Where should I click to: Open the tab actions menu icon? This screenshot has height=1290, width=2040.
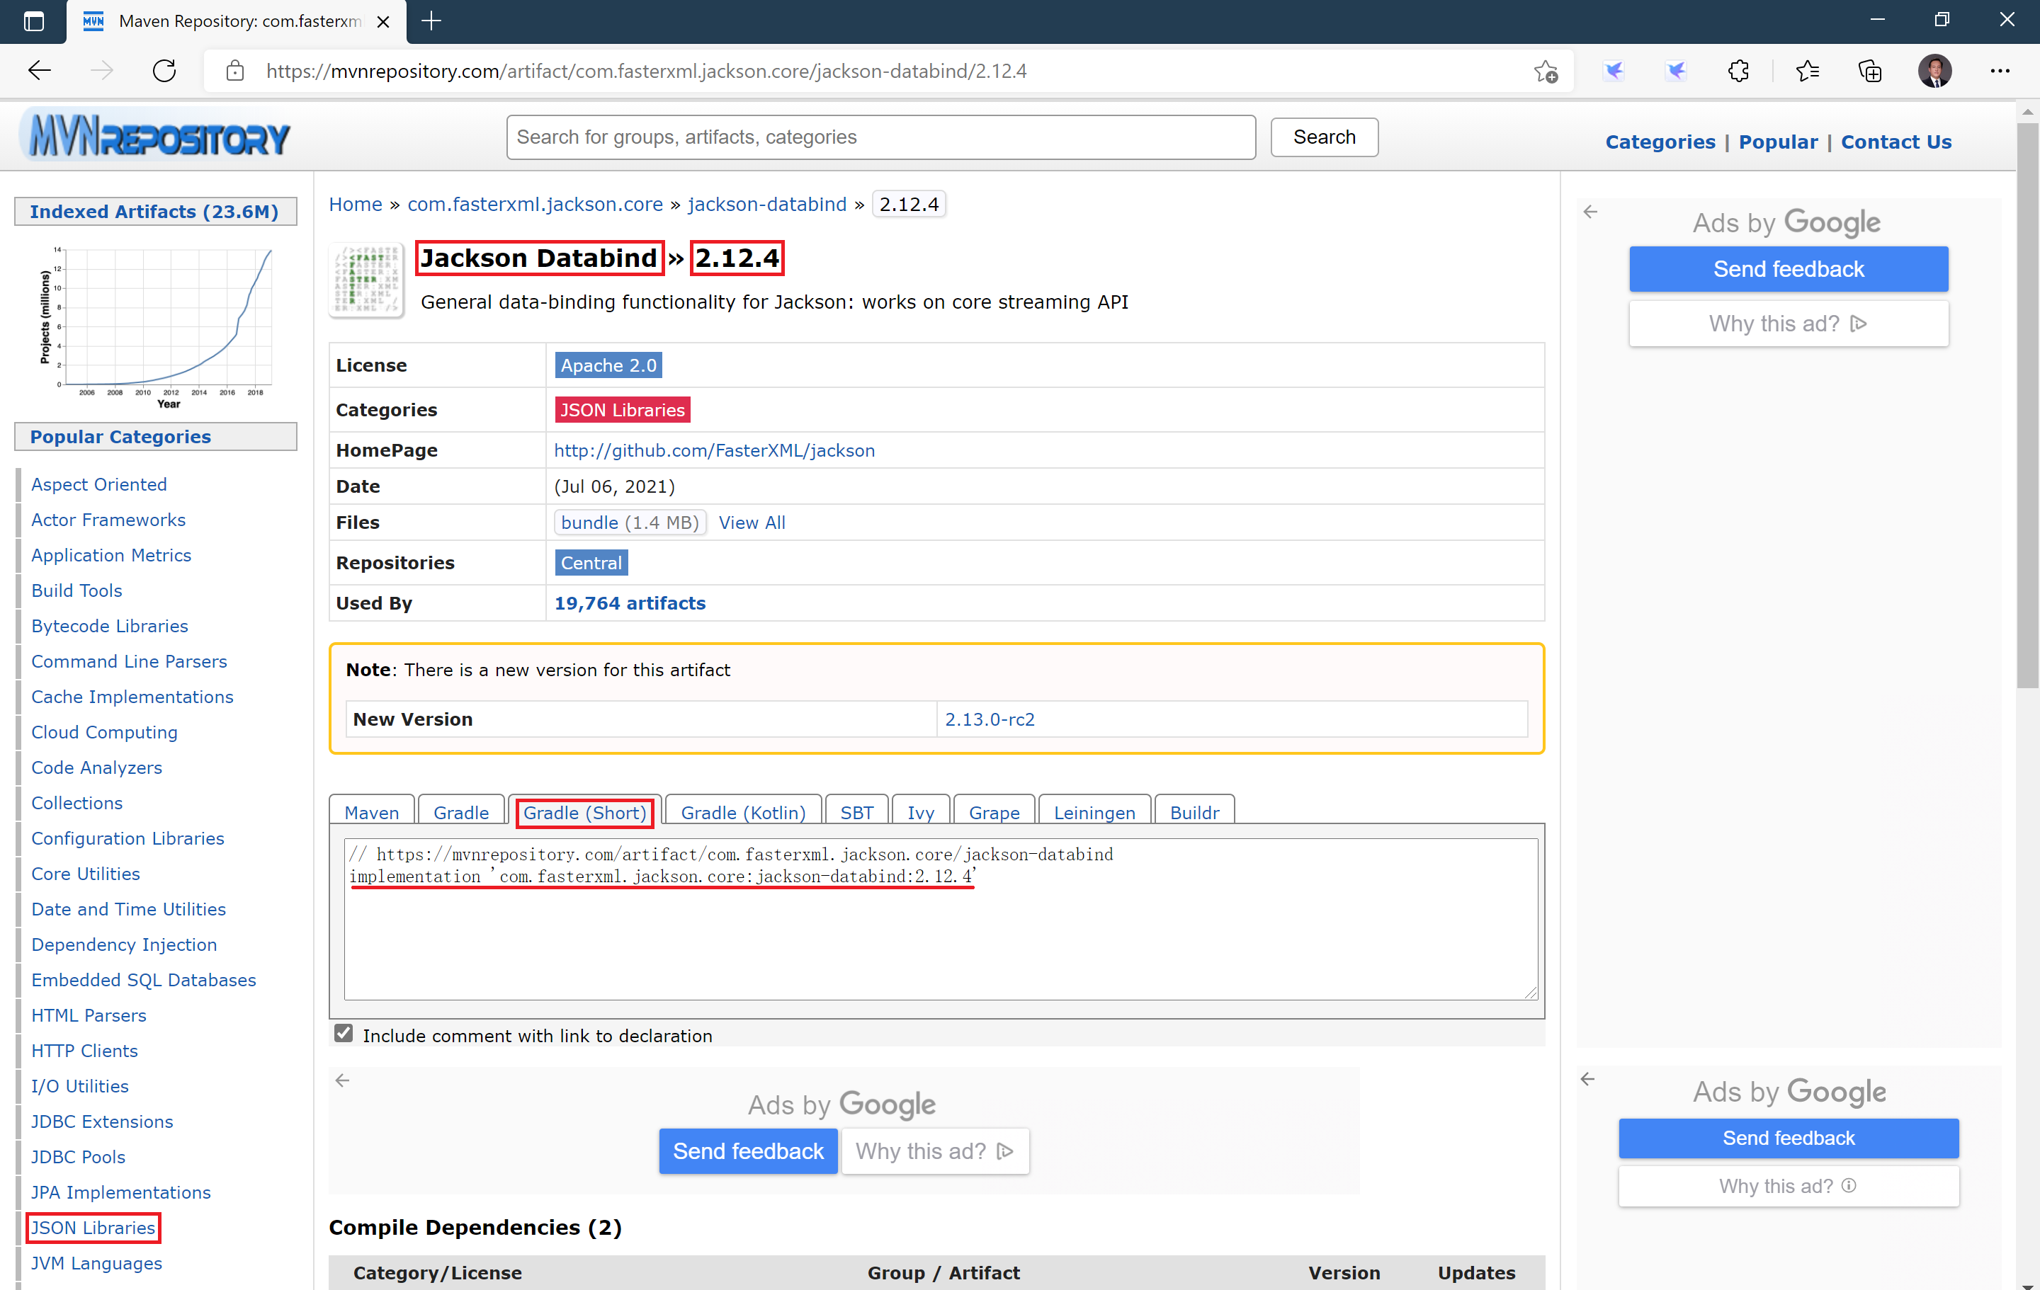pos(34,21)
